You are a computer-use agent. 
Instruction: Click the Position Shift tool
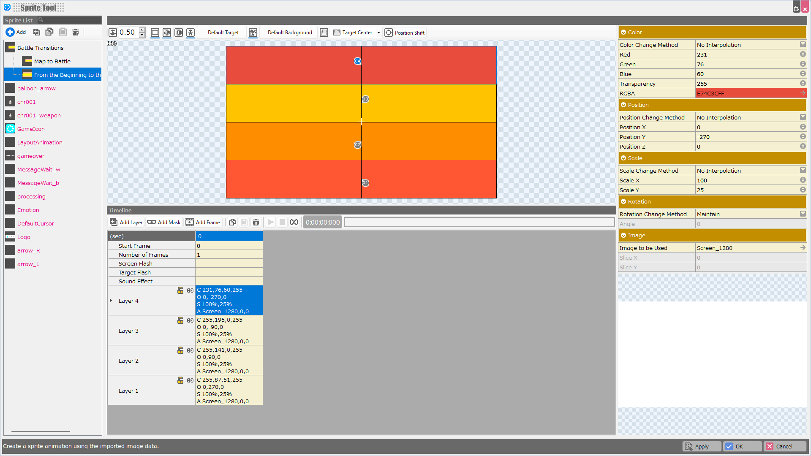405,33
